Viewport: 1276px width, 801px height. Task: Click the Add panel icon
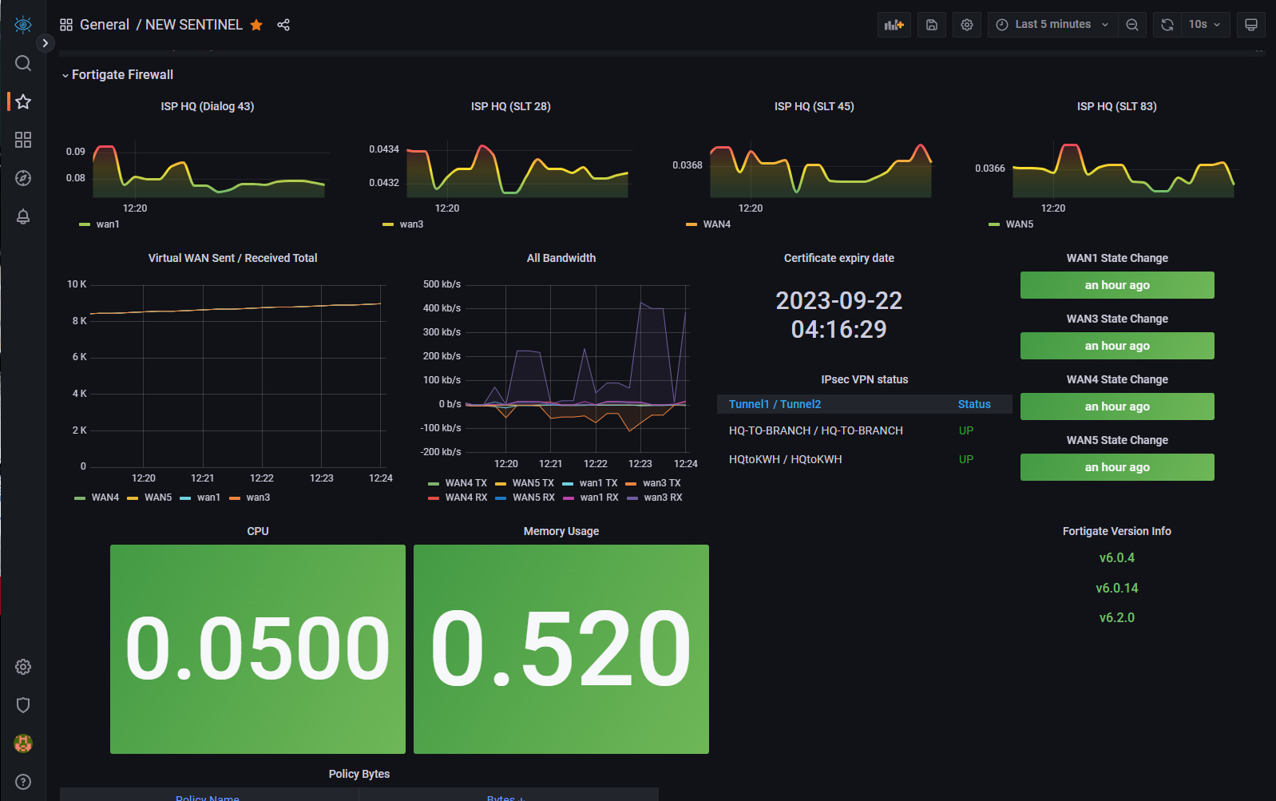tap(894, 25)
